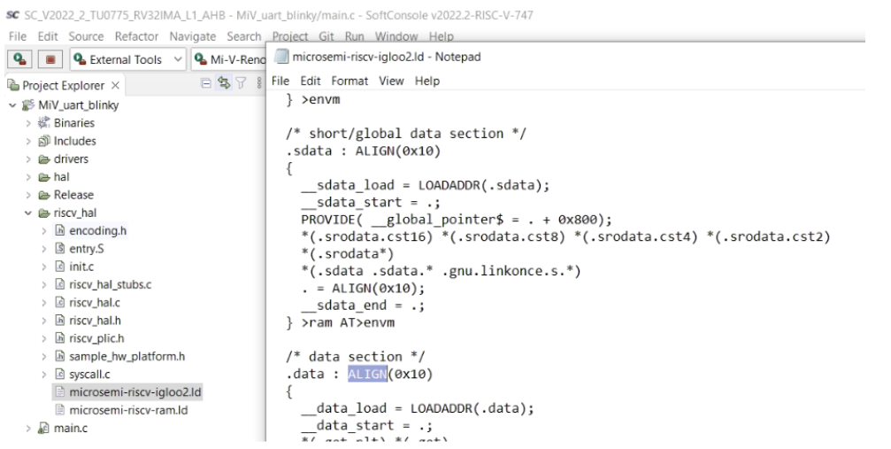Click the microsemi-riscv-ram.ld file icon
This screenshot has width=891, height=449.
(59, 410)
